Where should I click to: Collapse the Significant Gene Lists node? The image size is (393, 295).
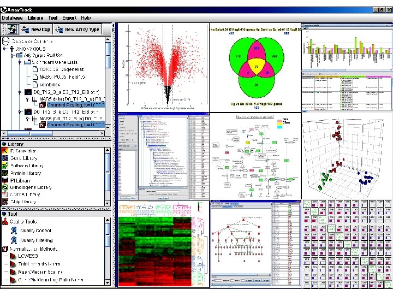20,62
